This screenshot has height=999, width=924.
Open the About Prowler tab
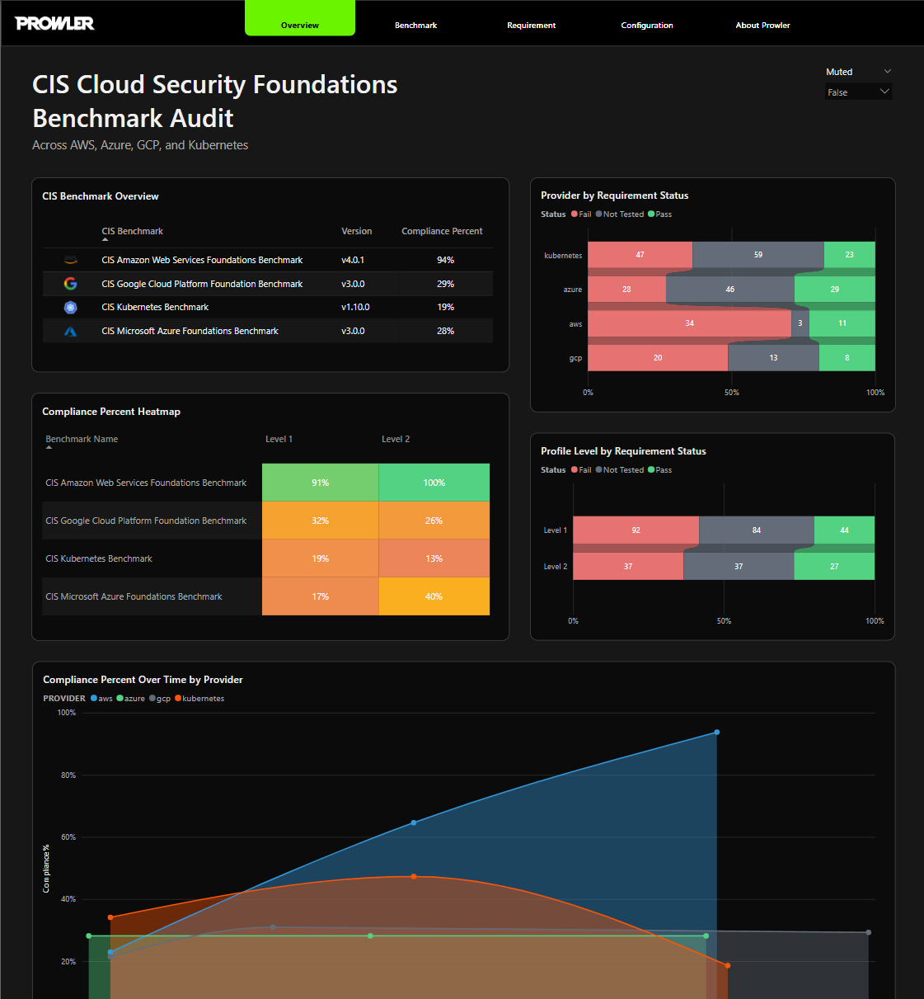762,25
